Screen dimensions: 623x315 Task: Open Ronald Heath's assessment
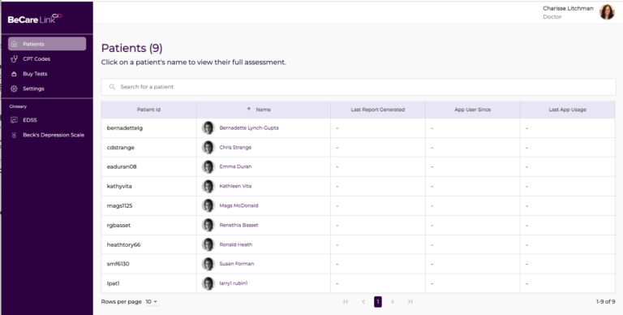pyautogui.click(x=235, y=244)
